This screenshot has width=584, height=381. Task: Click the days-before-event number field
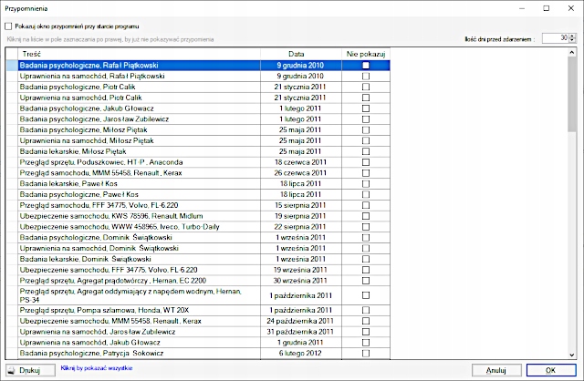tap(556, 38)
